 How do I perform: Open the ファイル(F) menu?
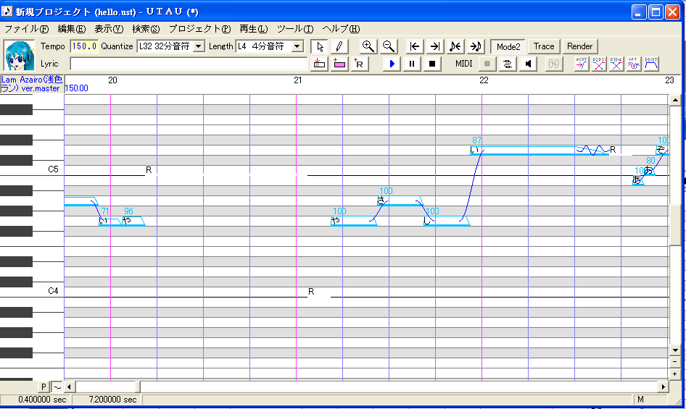[27, 29]
